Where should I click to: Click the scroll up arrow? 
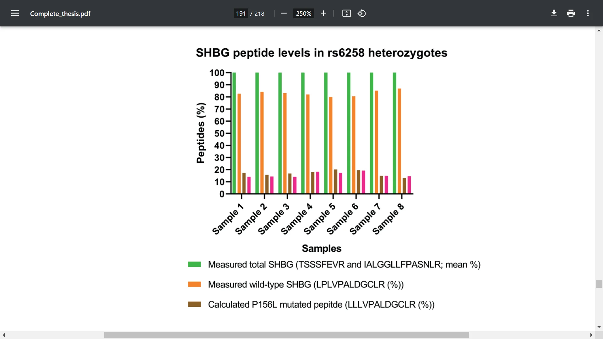click(599, 30)
